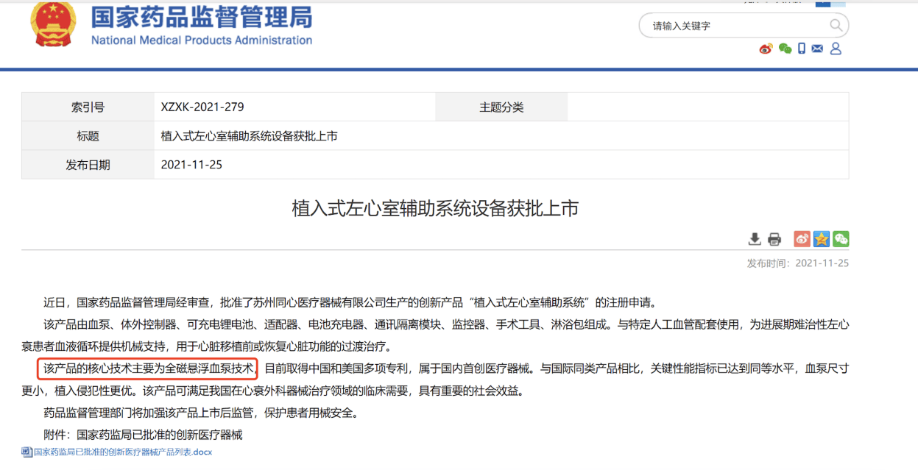The width and height of the screenshot is (918, 470).
Task: Focus the keyword search input field
Action: [x=736, y=26]
